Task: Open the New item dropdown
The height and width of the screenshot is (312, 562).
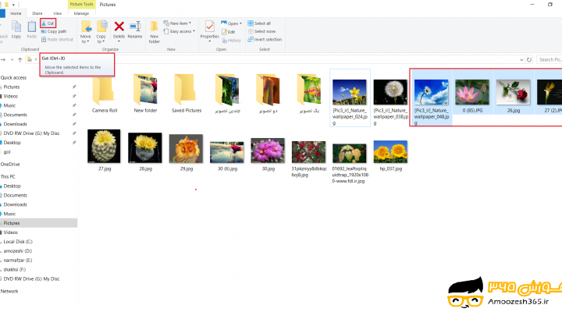Action: (177, 23)
